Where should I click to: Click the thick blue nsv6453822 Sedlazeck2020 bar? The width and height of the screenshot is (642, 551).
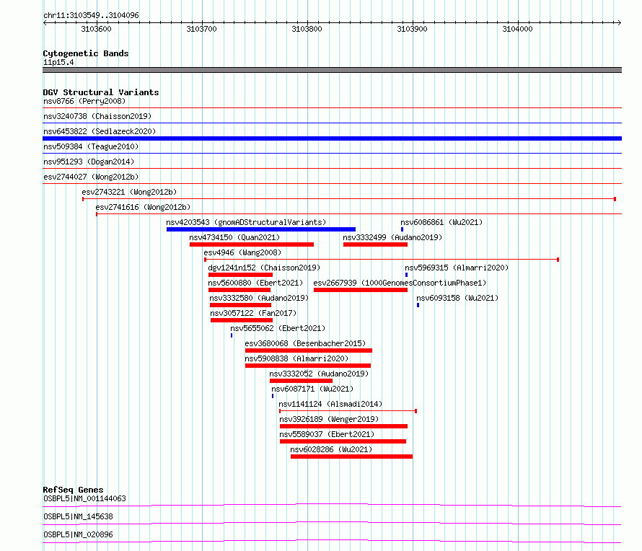pyautogui.click(x=332, y=138)
